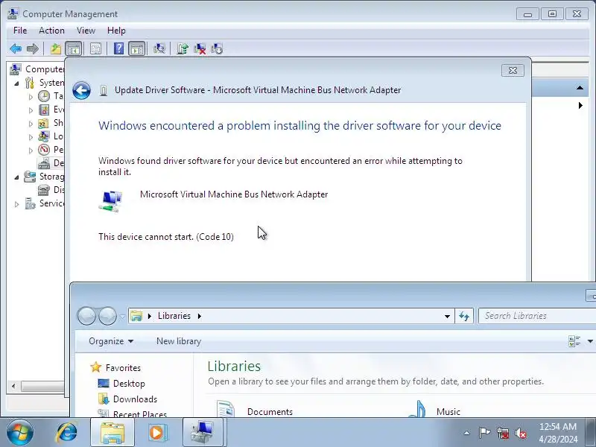
Task: Click the network status tray icon
Action: (x=502, y=433)
